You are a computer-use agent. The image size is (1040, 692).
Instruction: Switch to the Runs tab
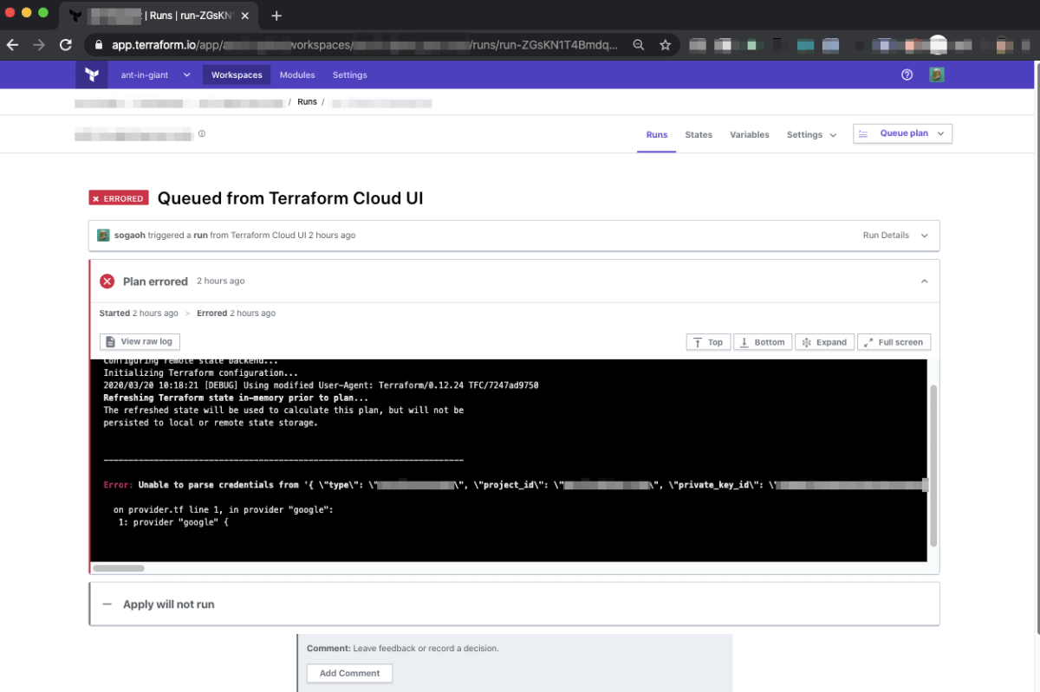(x=657, y=135)
